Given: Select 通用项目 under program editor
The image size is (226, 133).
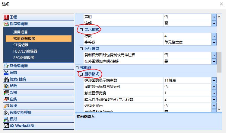Looking at the screenshot, I should (21, 32).
